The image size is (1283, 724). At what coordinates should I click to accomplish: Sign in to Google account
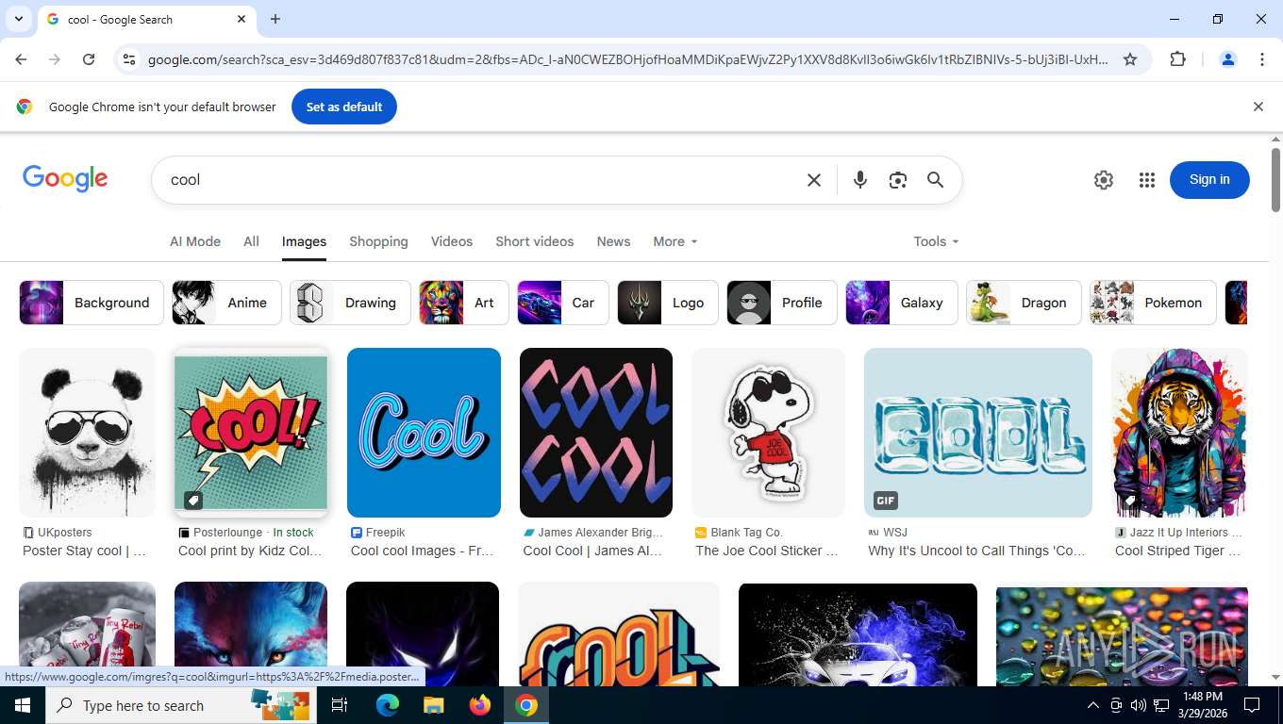click(1209, 180)
